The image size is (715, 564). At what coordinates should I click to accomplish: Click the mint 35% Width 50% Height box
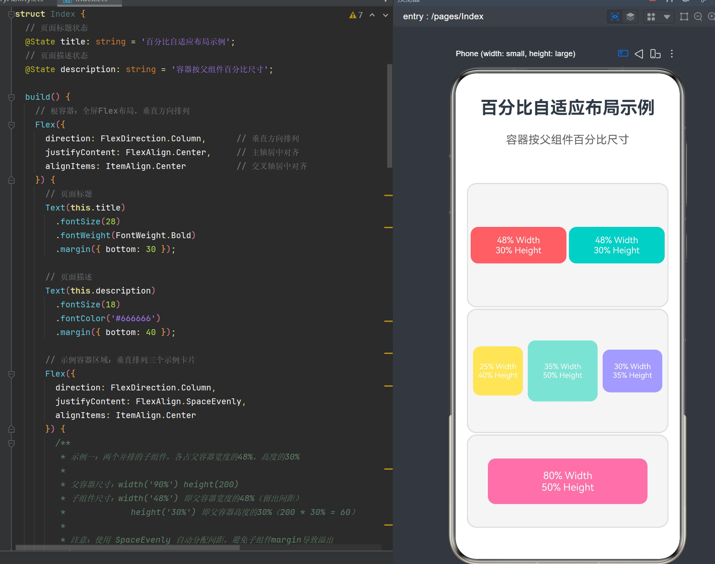click(x=562, y=371)
